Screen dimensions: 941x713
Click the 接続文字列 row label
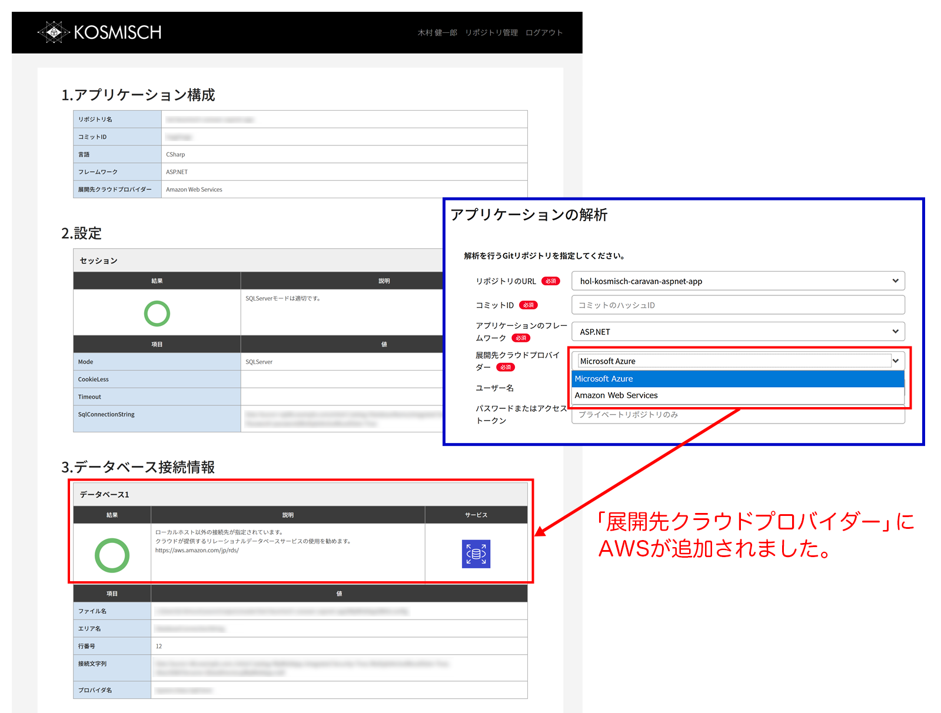(112, 668)
